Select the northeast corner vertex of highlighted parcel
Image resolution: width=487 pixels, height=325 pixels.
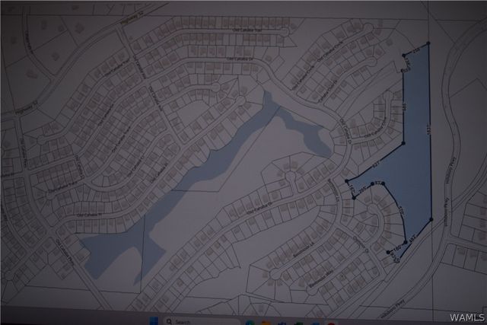coord(428,43)
